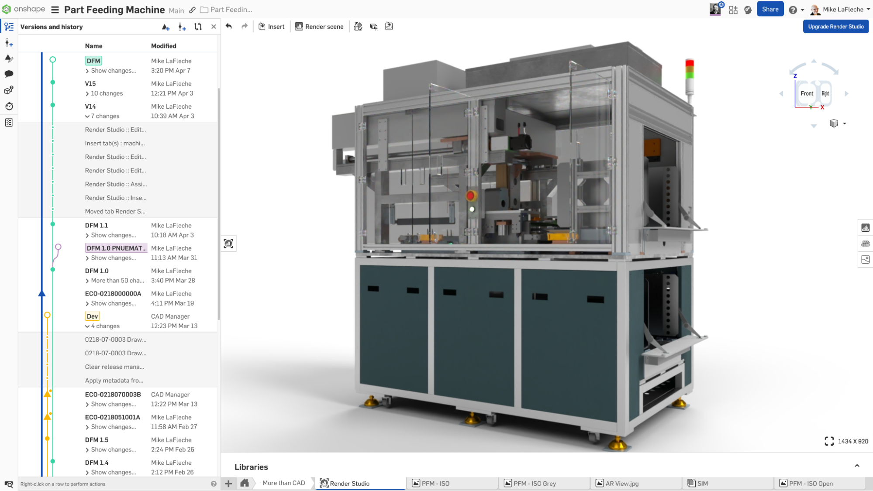Click the Undo arrow in the toolbar
The height and width of the screenshot is (491, 873).
click(x=229, y=26)
